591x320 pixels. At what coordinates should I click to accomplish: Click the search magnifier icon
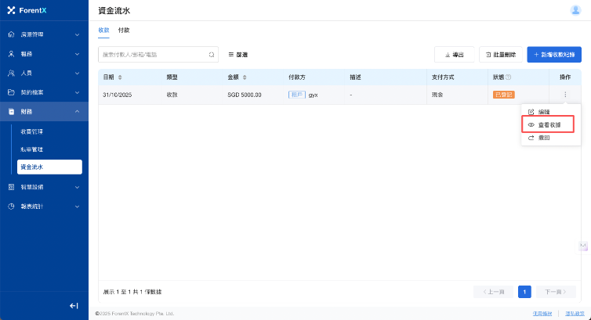click(x=211, y=55)
